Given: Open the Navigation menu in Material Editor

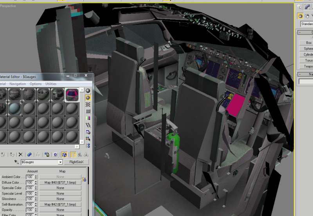Looking at the screenshot, I should click(18, 84).
